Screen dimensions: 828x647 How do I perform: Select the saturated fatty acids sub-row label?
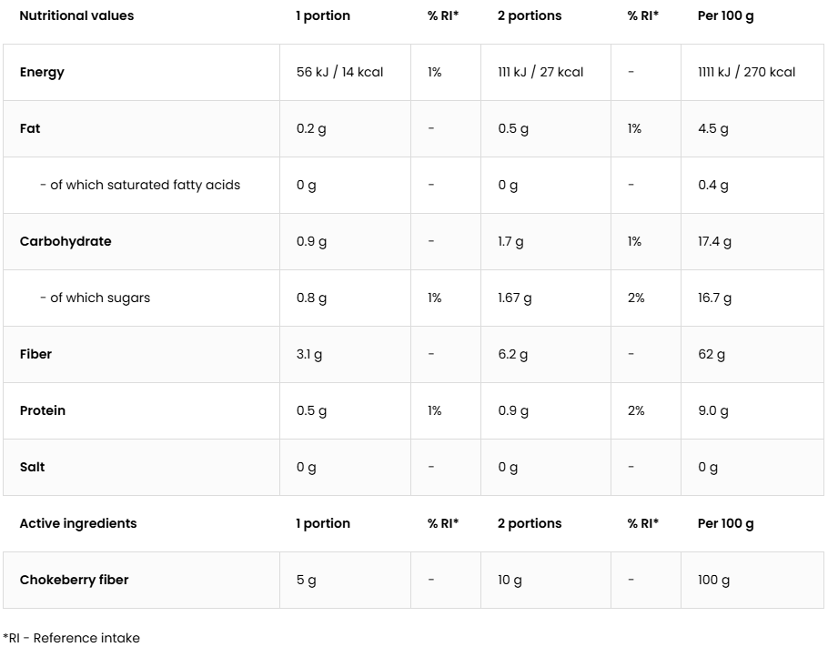click(140, 185)
